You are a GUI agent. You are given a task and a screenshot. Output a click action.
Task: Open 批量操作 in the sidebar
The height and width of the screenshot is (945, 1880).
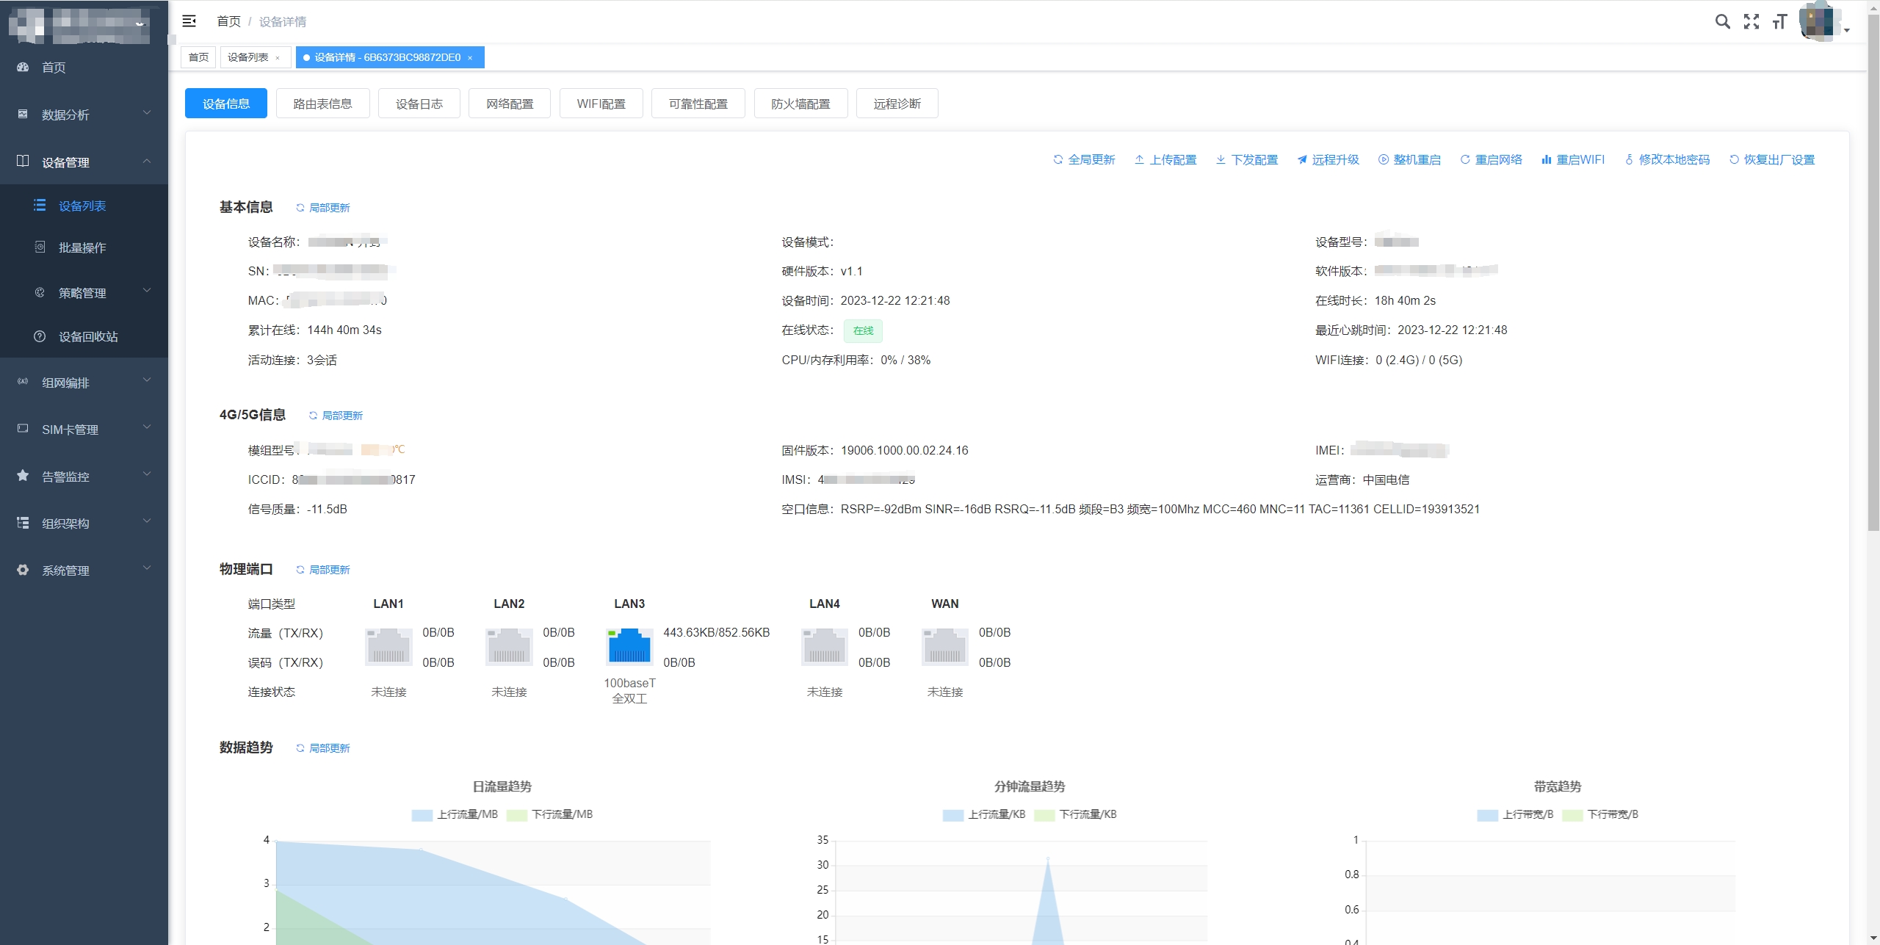[84, 247]
